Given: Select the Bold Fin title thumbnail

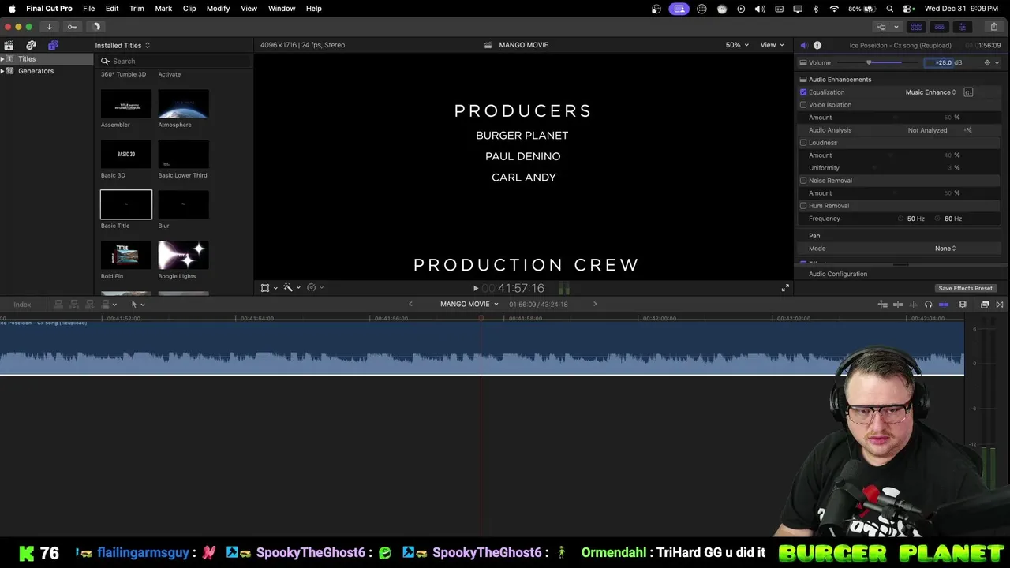Looking at the screenshot, I should pos(126,256).
